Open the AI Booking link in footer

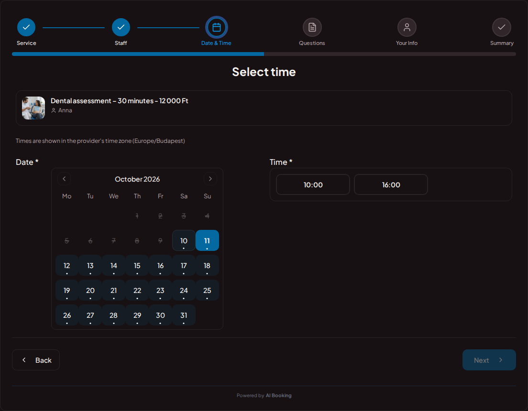coord(278,396)
